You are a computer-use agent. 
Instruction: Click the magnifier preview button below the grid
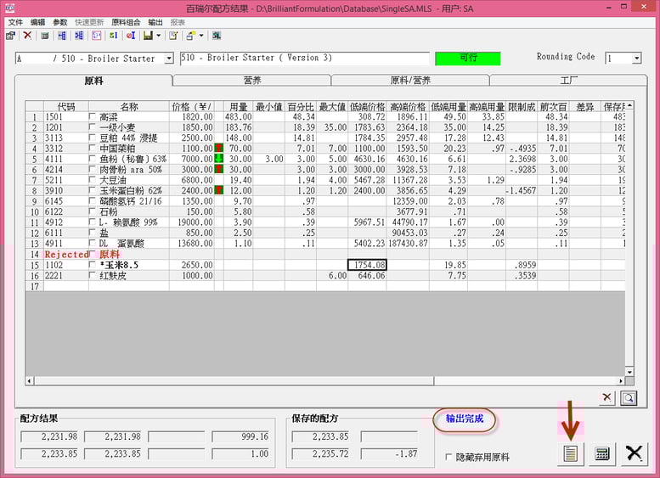pos(629,397)
